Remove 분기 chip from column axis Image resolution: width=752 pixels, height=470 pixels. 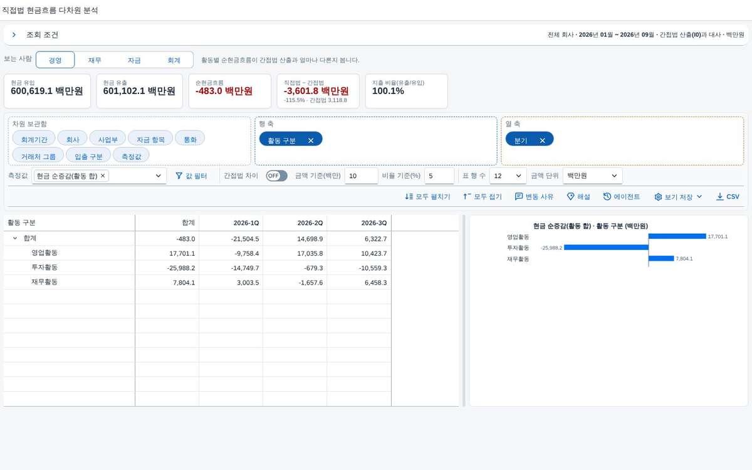[x=542, y=140]
